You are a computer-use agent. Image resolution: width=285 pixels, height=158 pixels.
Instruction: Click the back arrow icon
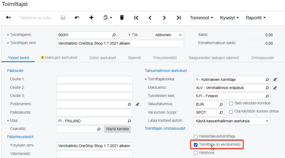[x=8, y=18]
